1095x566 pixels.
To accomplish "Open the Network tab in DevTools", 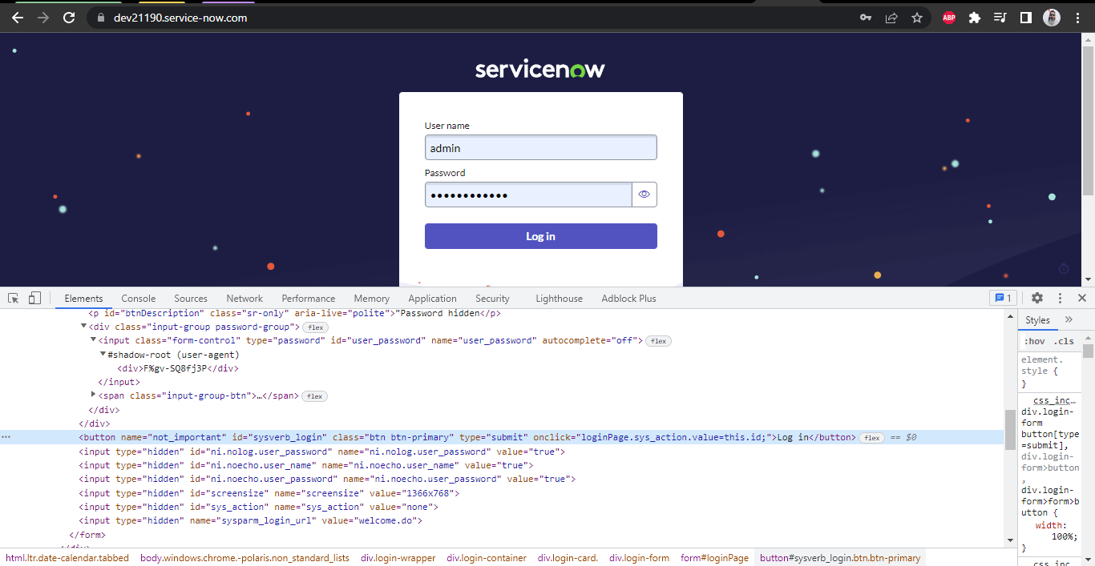I will point(244,298).
